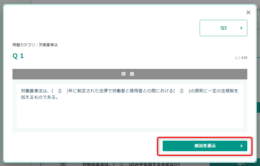Click the circled ② blank in the question
260x166 pixels.
point(182,91)
